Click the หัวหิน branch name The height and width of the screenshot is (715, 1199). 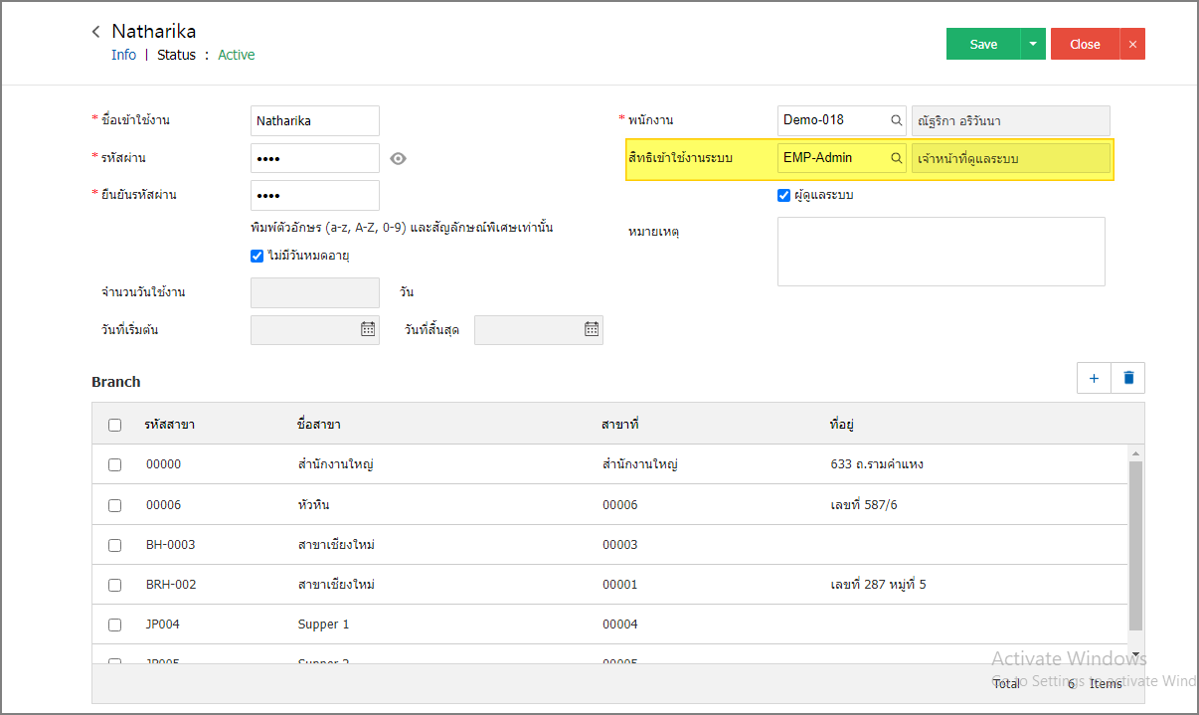[x=313, y=505]
